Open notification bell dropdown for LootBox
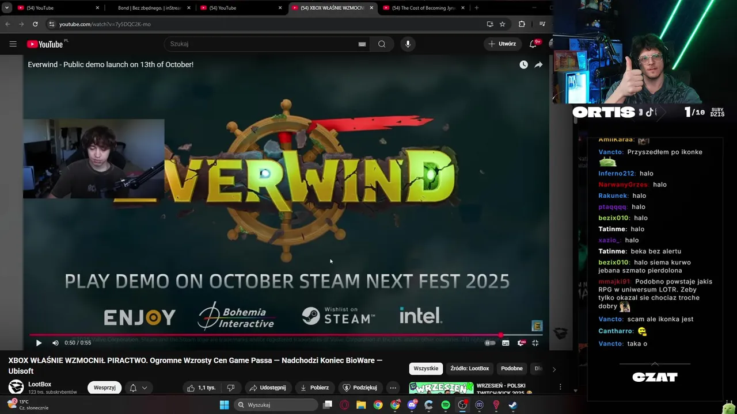The image size is (737, 414). [138, 388]
